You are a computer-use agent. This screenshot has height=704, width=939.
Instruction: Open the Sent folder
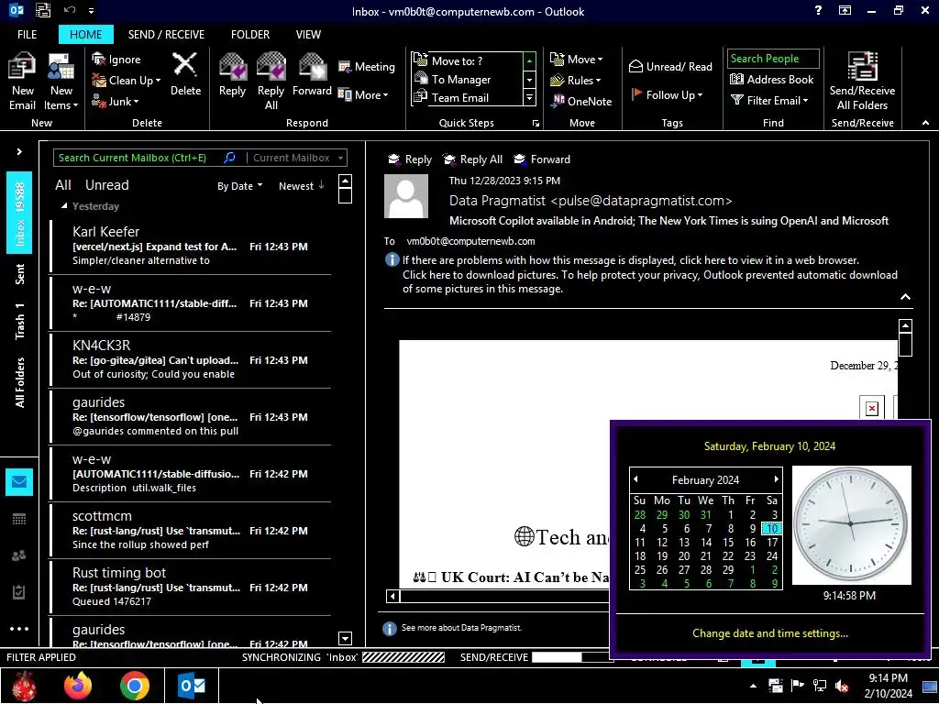[x=19, y=273]
